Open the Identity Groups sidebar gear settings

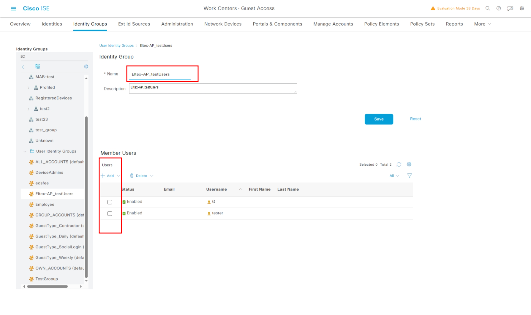(x=86, y=67)
